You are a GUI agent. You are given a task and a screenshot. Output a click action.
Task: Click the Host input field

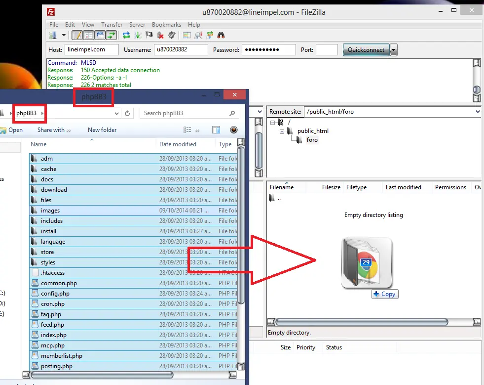coord(92,49)
